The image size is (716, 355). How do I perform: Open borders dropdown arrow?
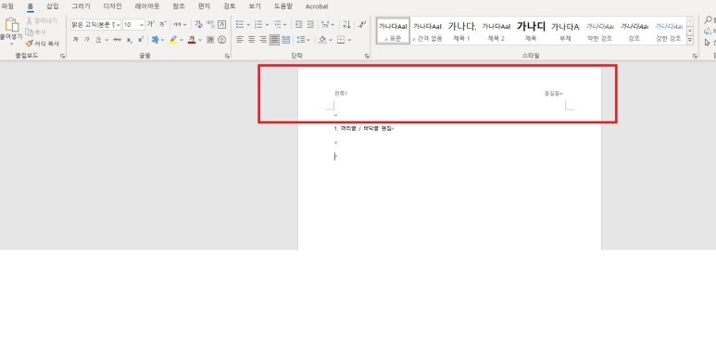(349, 40)
